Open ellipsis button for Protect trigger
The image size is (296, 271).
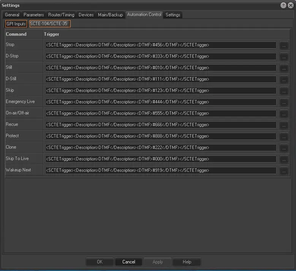pyautogui.click(x=284, y=136)
